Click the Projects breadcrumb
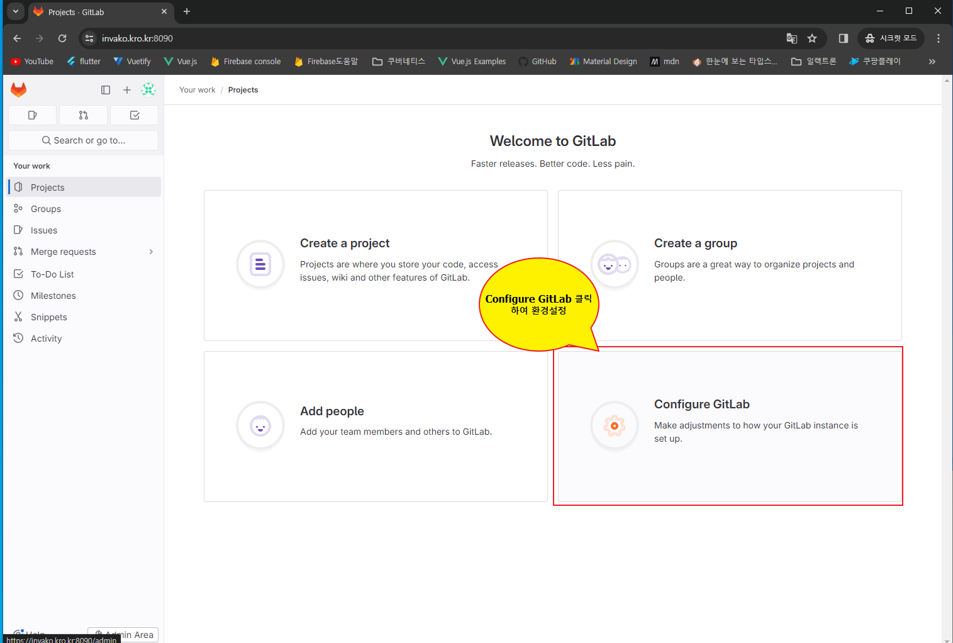This screenshot has height=643, width=953. [243, 90]
